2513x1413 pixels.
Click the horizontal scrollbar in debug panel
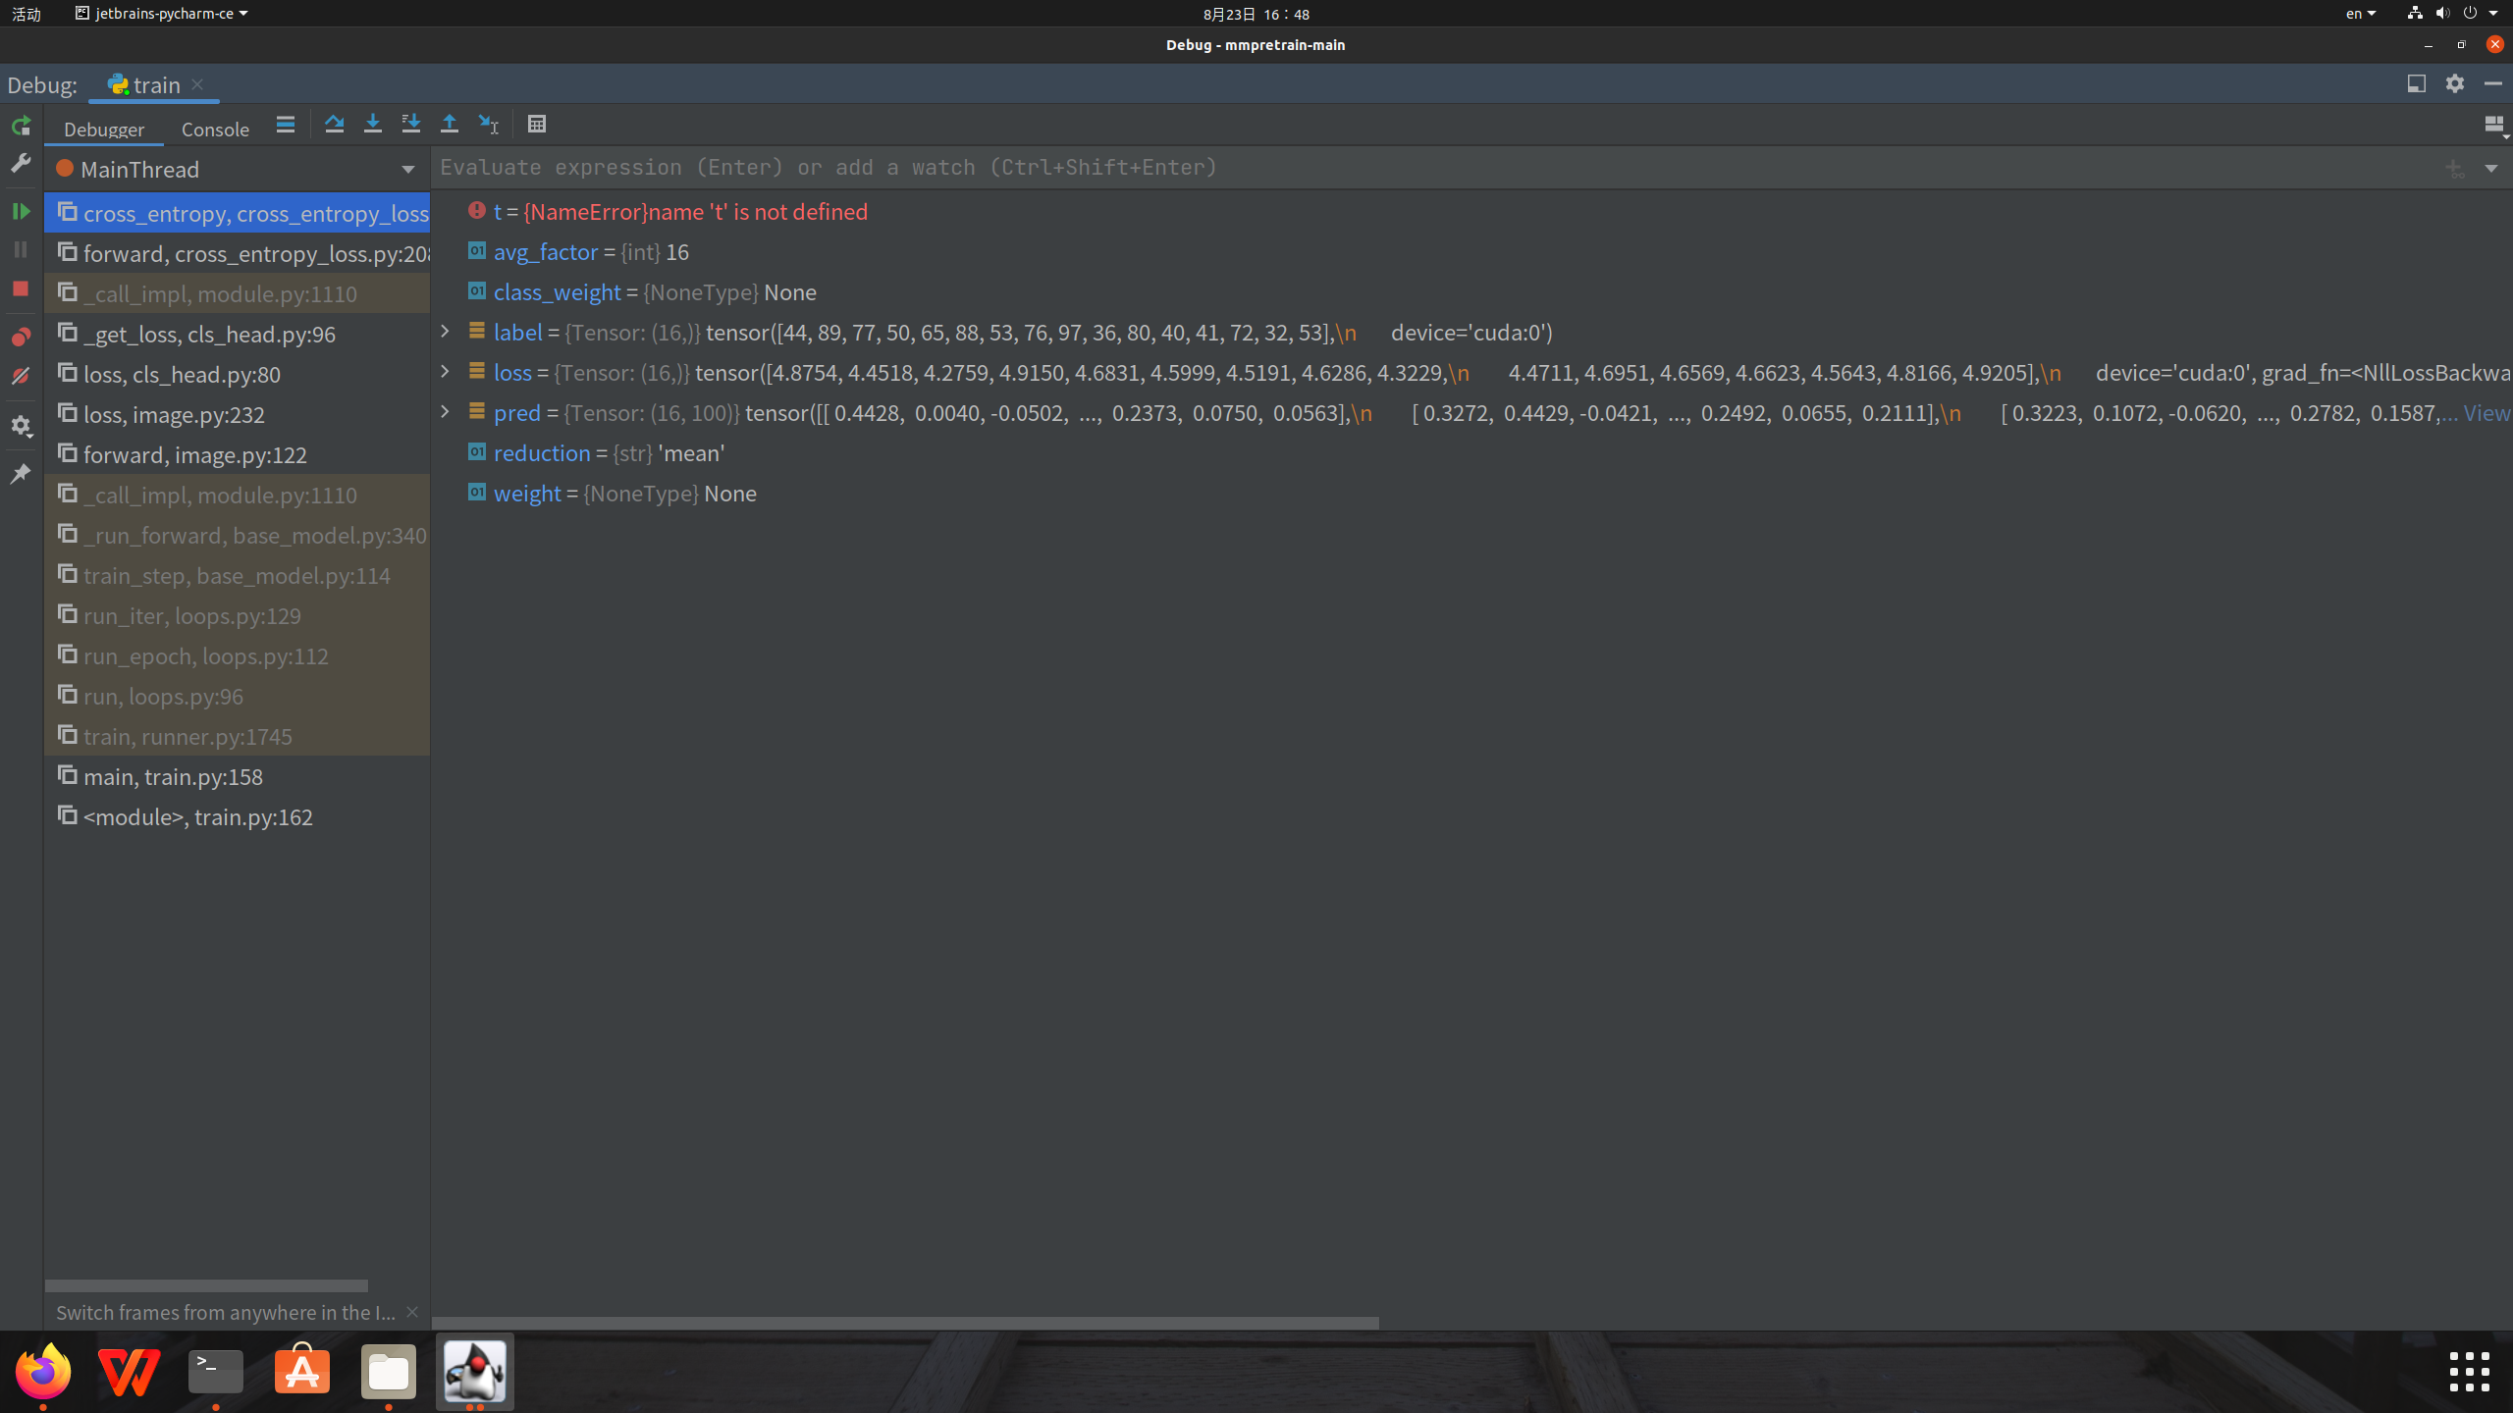click(x=207, y=1283)
